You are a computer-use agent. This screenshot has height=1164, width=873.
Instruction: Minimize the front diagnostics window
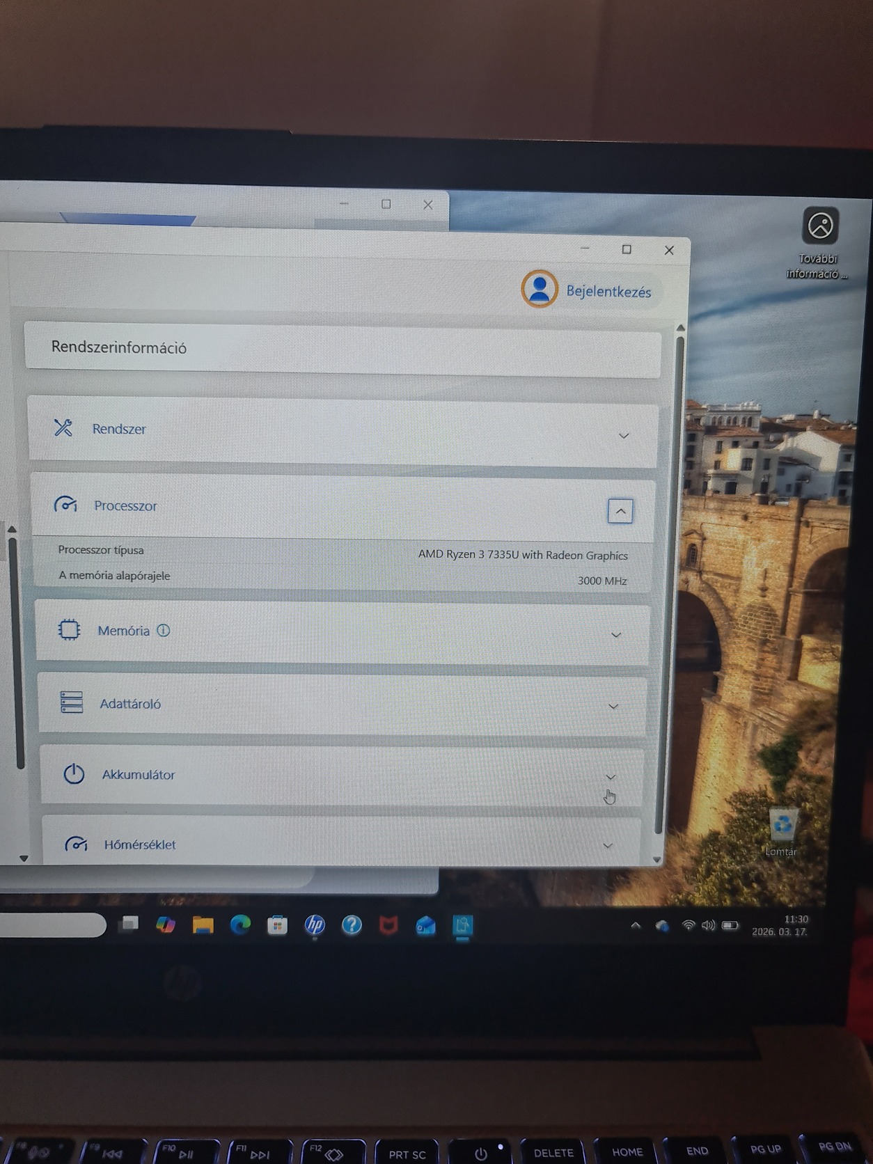pyautogui.click(x=585, y=248)
